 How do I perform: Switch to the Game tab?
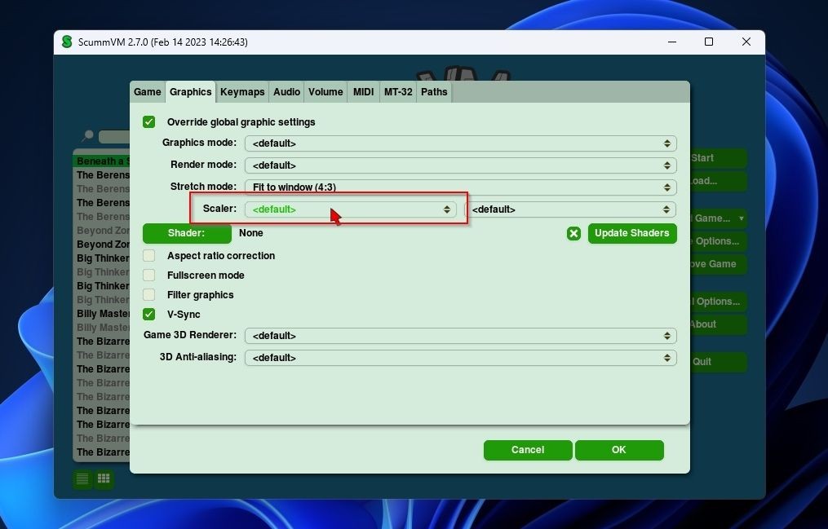(148, 92)
